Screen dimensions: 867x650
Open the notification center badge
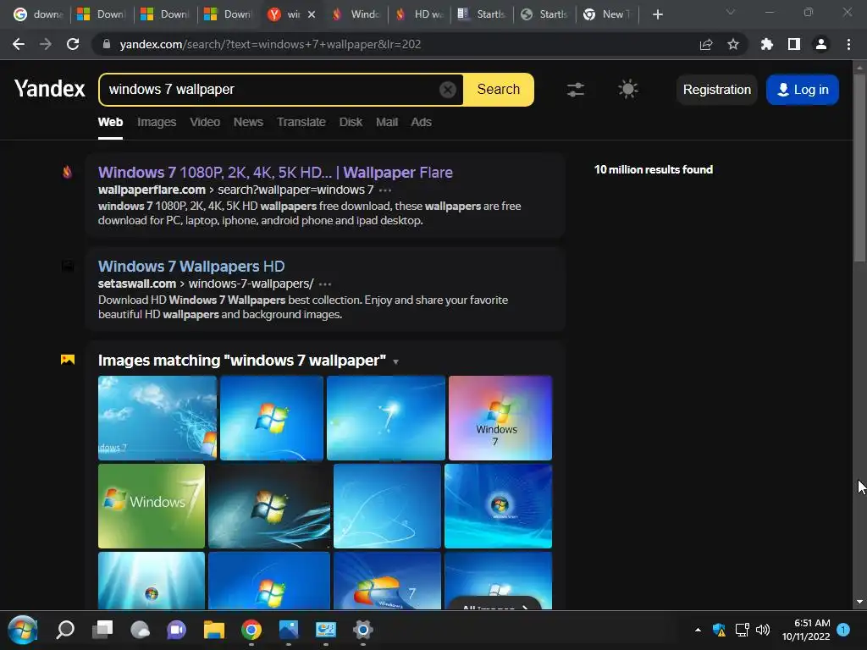coord(843,630)
